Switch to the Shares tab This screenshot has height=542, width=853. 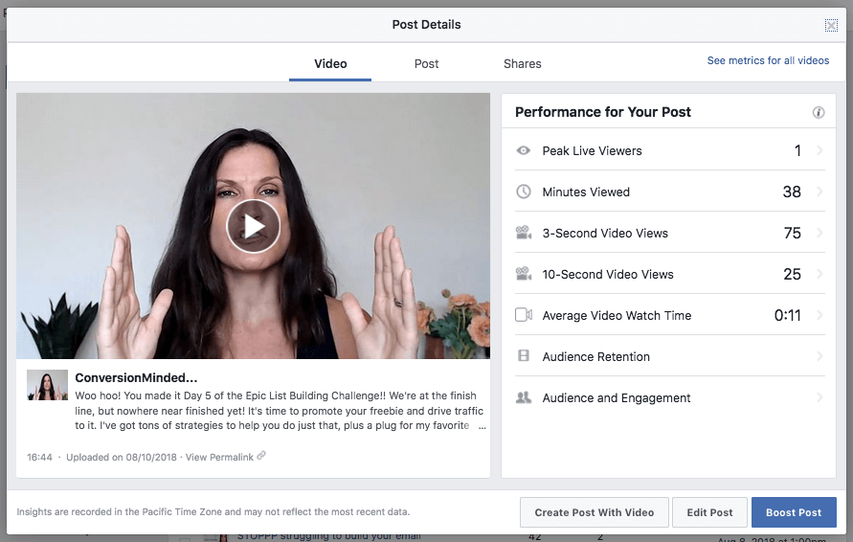coord(523,63)
